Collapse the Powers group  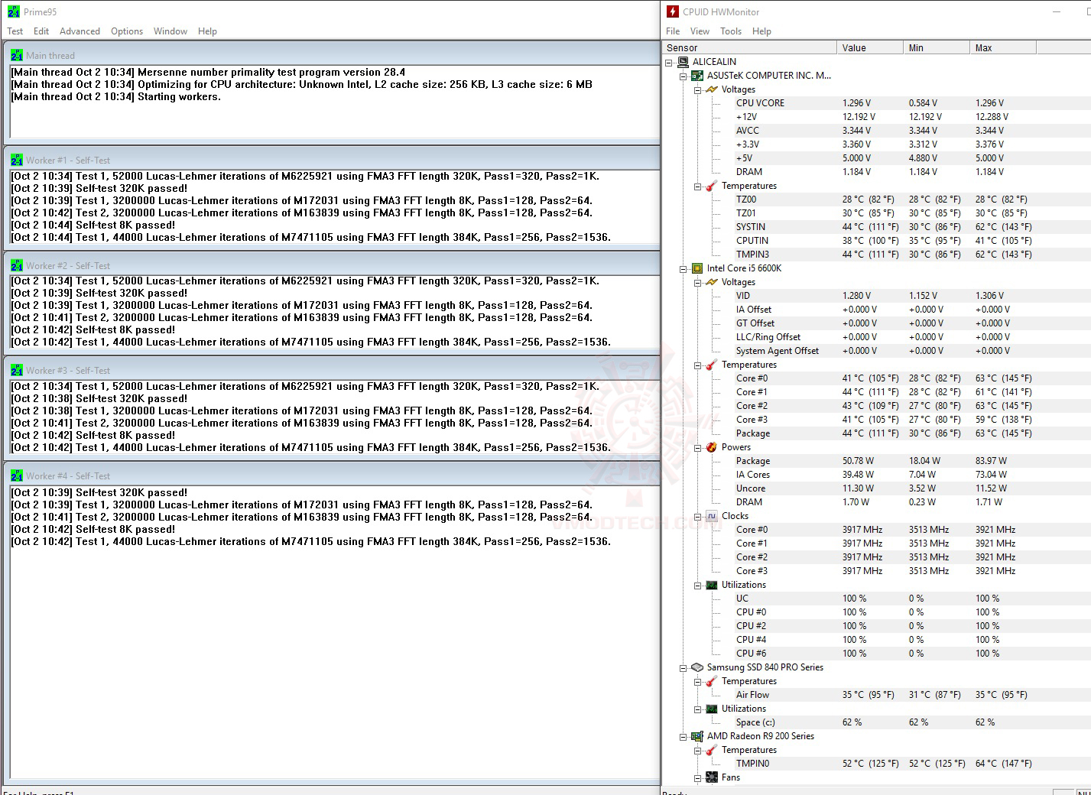tap(698, 447)
